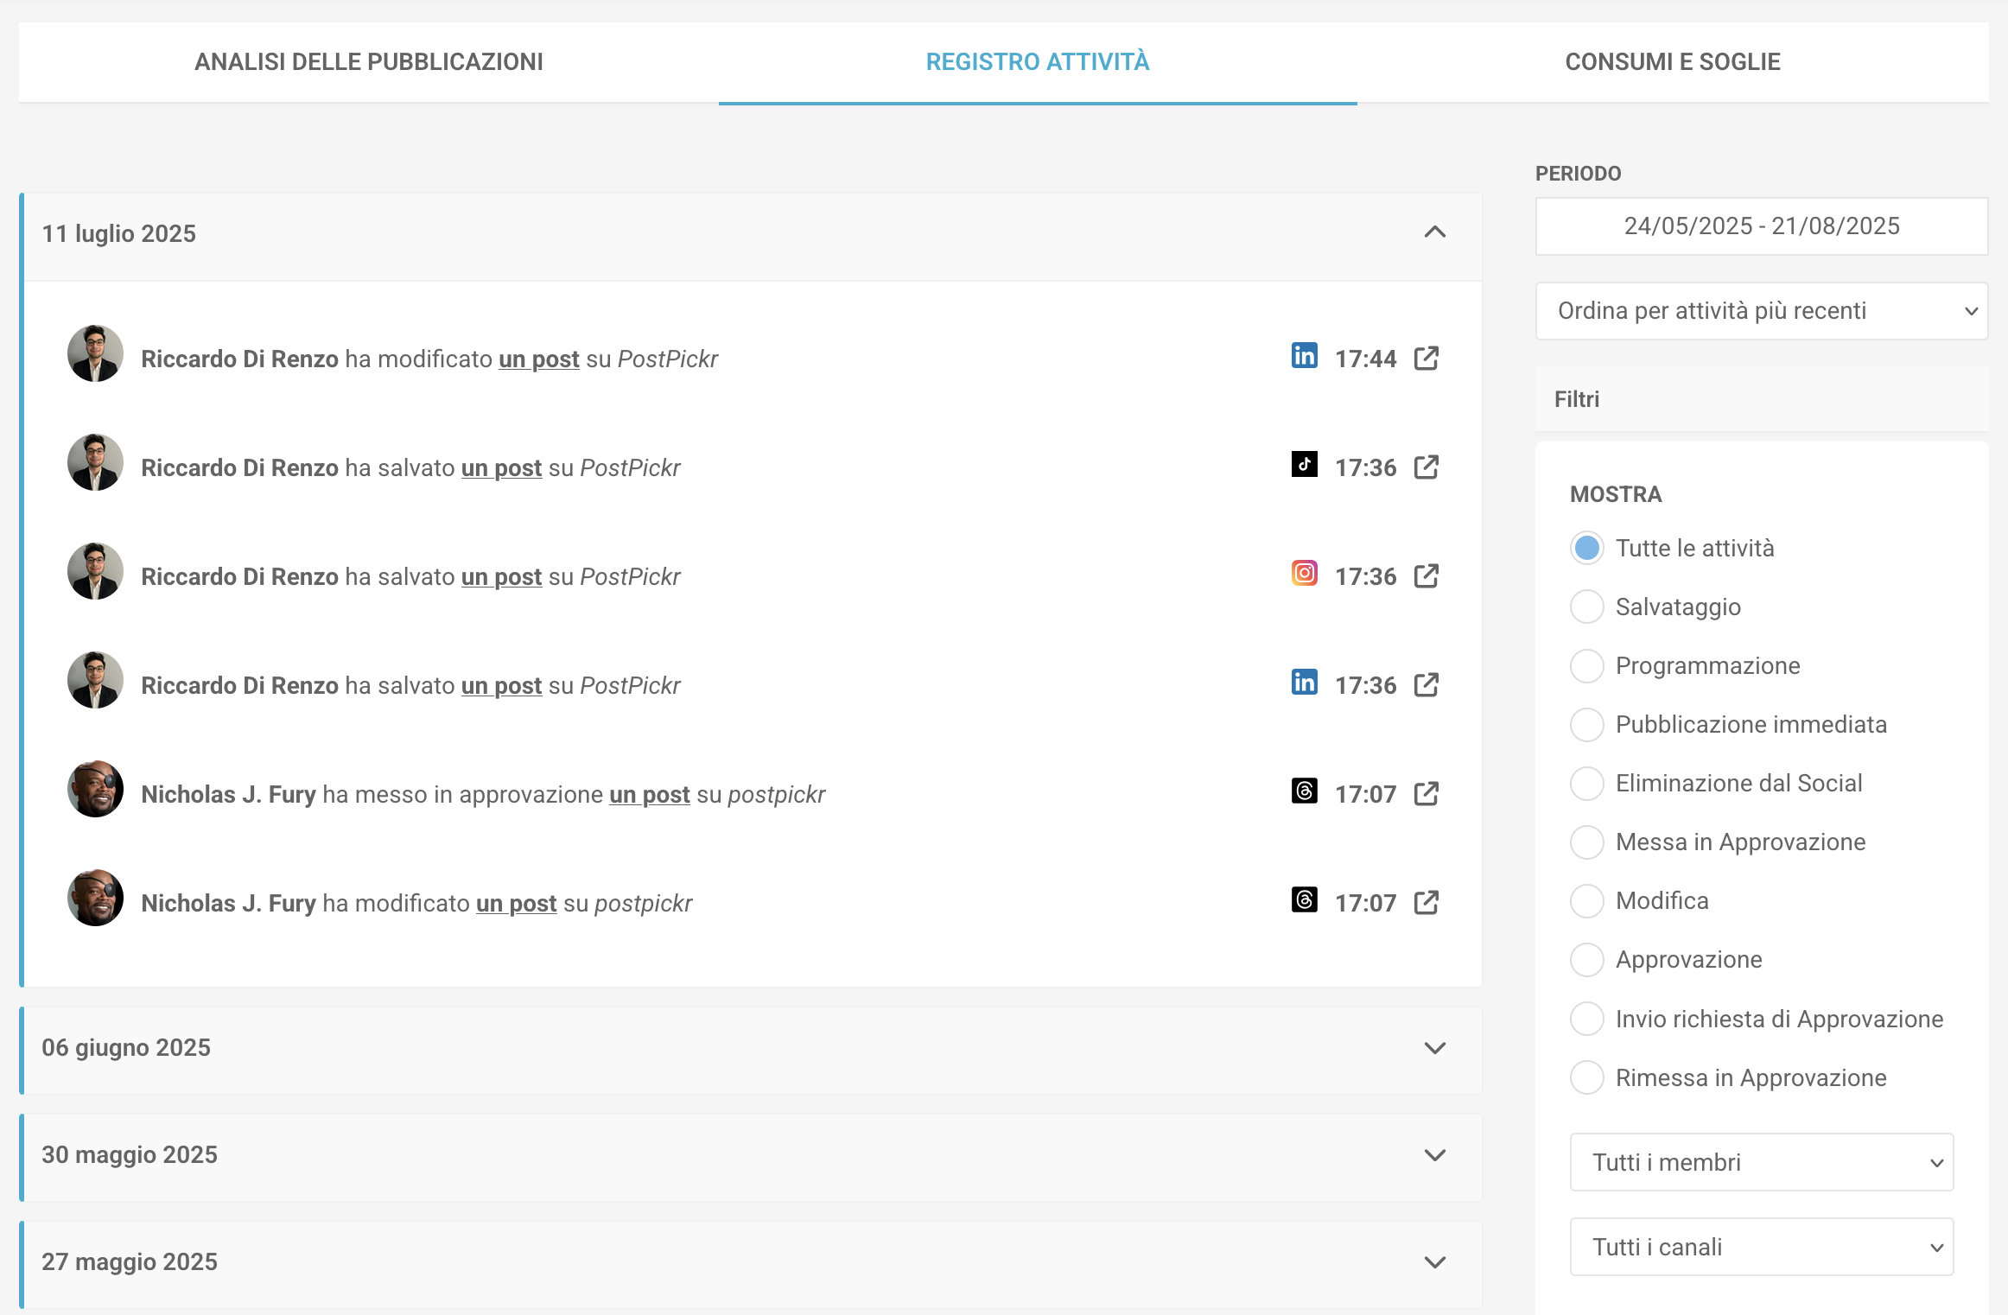Choose the Messa in Approvazione option
This screenshot has height=1315, width=2008.
click(x=1586, y=842)
